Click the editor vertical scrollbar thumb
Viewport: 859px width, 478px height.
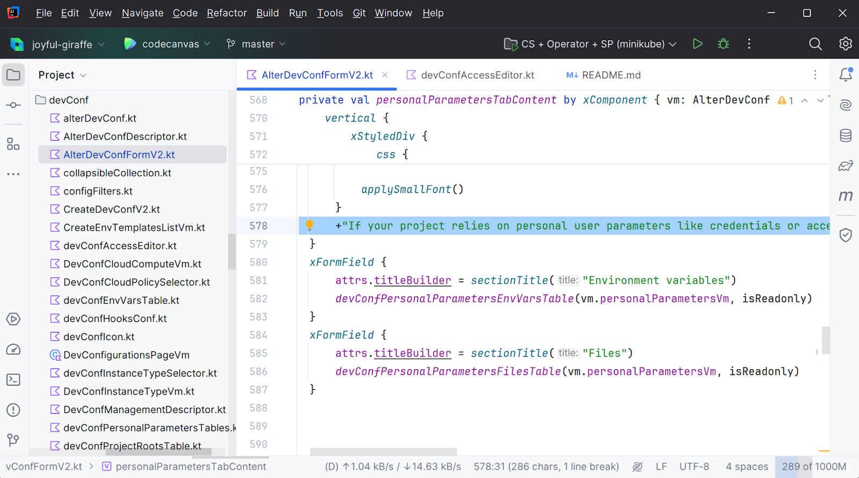click(x=826, y=340)
